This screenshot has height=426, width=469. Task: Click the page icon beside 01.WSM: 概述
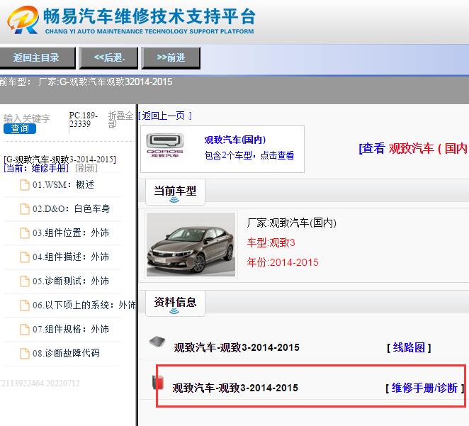coord(25,185)
